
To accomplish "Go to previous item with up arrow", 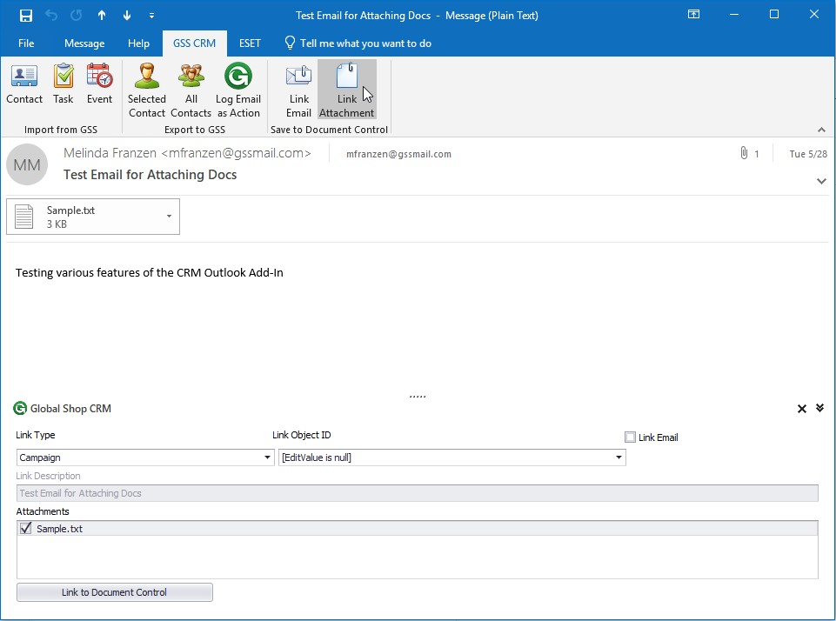I will [x=101, y=16].
